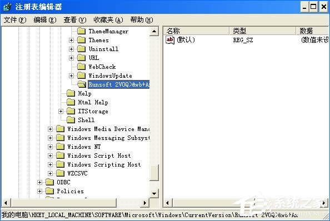Viewport: 330px width, 221px height.
Task: Click the tree pane scroll right arrow
Action: [144, 203]
